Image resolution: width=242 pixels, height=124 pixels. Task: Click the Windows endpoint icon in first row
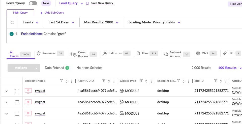point(28,91)
